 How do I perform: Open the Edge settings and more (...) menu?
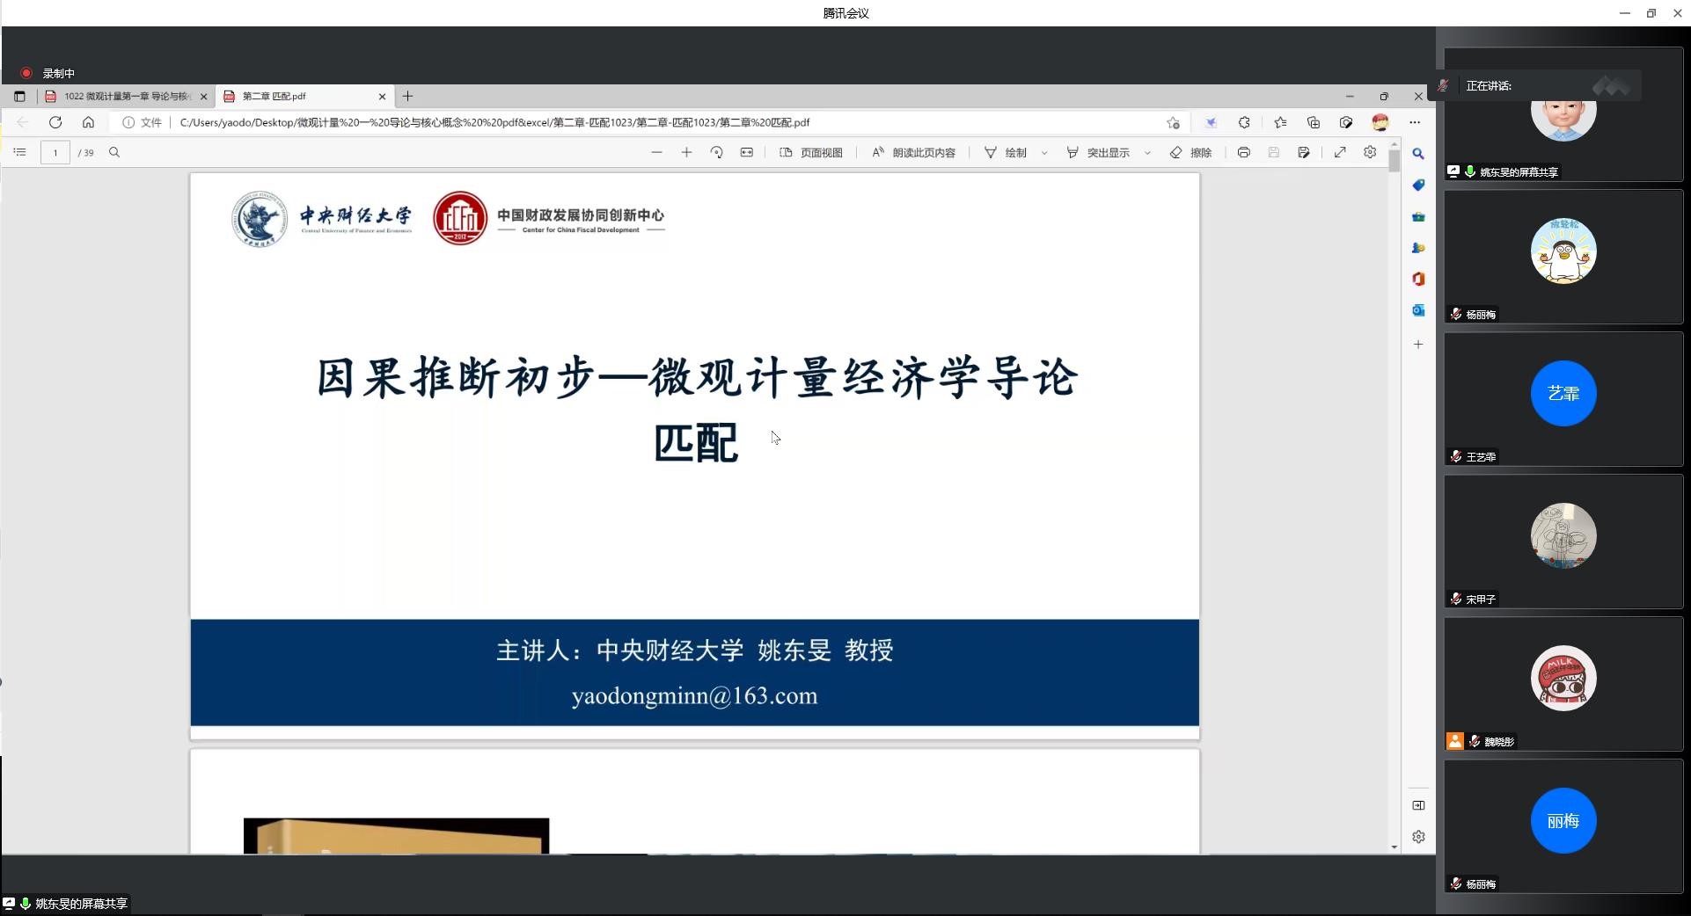pos(1415,122)
